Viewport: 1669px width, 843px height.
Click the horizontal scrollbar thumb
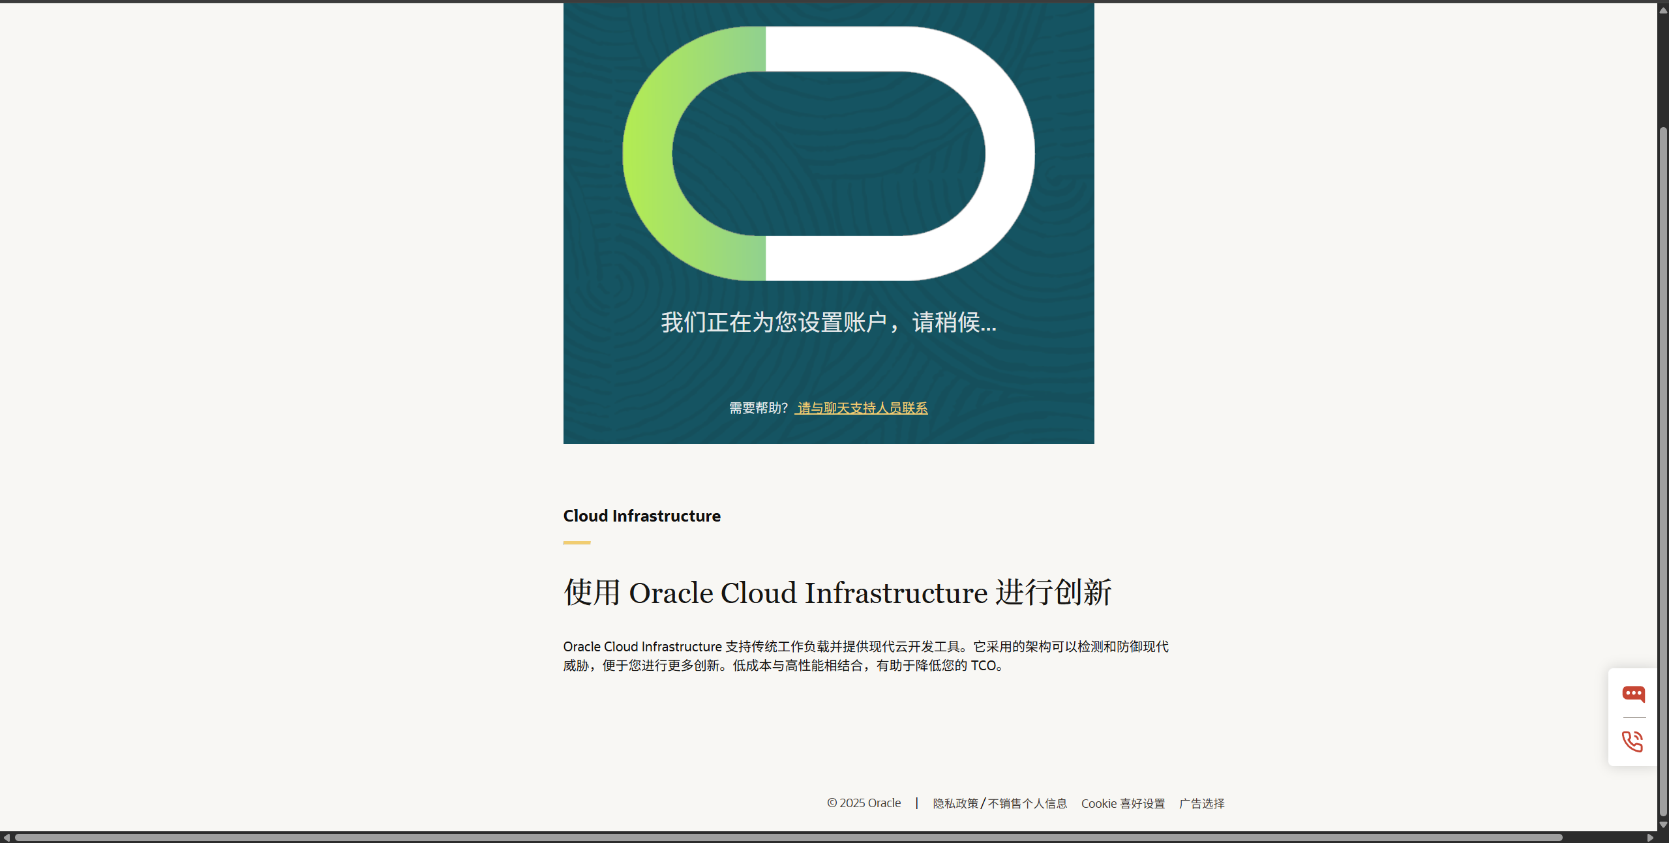pyautogui.click(x=789, y=837)
